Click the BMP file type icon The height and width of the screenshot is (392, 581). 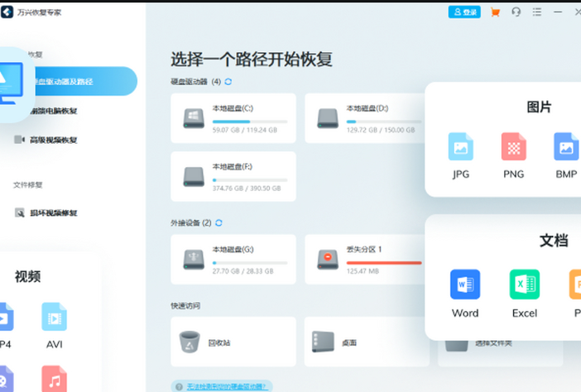pos(566,146)
